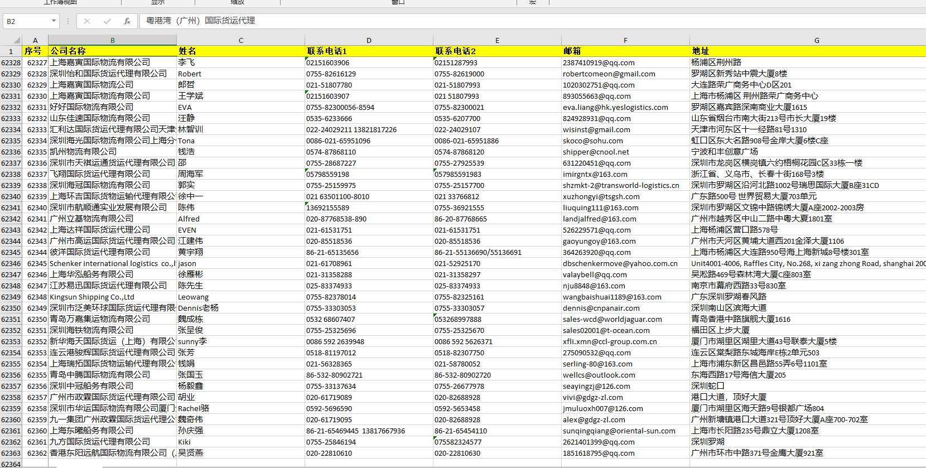Viewport: 926px width, 468px height.
Task: Select column F header
Action: [x=625, y=40]
